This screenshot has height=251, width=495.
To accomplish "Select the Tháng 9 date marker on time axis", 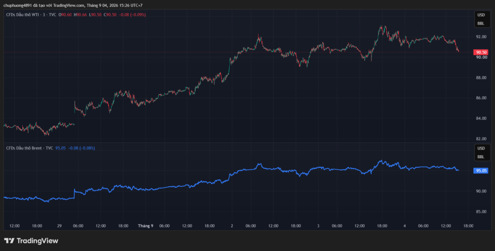I will pos(146,226).
